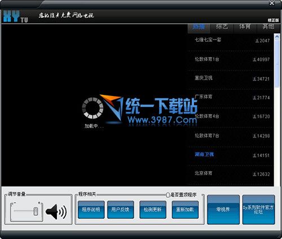Viewport: 282px width, 239px height.
Task: Click the loading spinner icon
Action: 92,108
